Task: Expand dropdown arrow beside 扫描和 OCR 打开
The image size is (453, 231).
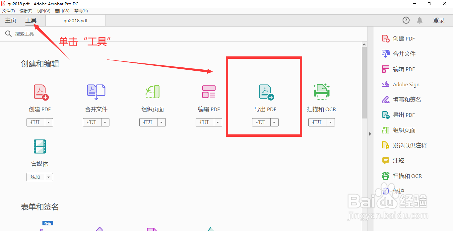Action: 331,122
